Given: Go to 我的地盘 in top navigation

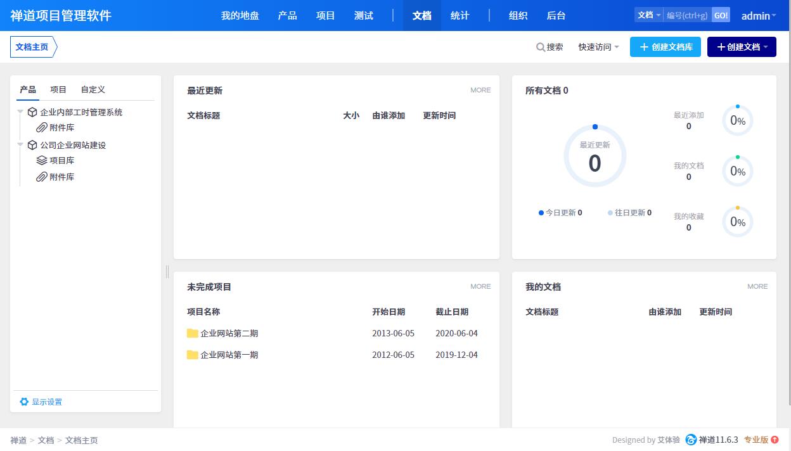Looking at the screenshot, I should 240,16.
